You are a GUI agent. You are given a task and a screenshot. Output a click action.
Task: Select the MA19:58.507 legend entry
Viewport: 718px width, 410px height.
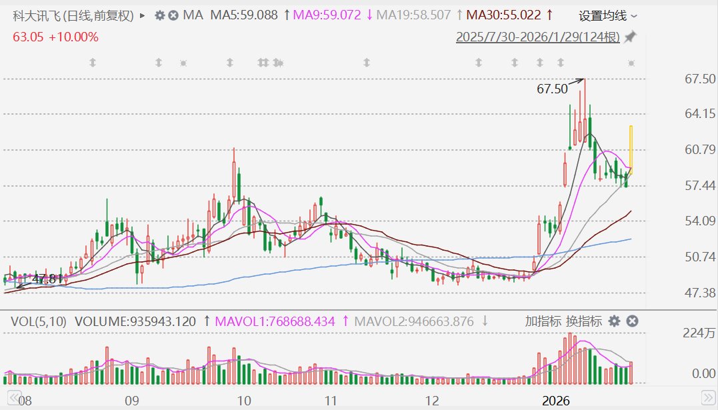[x=419, y=15]
